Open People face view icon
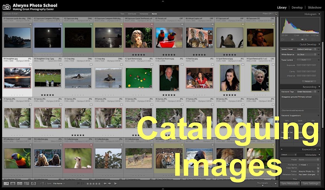 [33, 184]
